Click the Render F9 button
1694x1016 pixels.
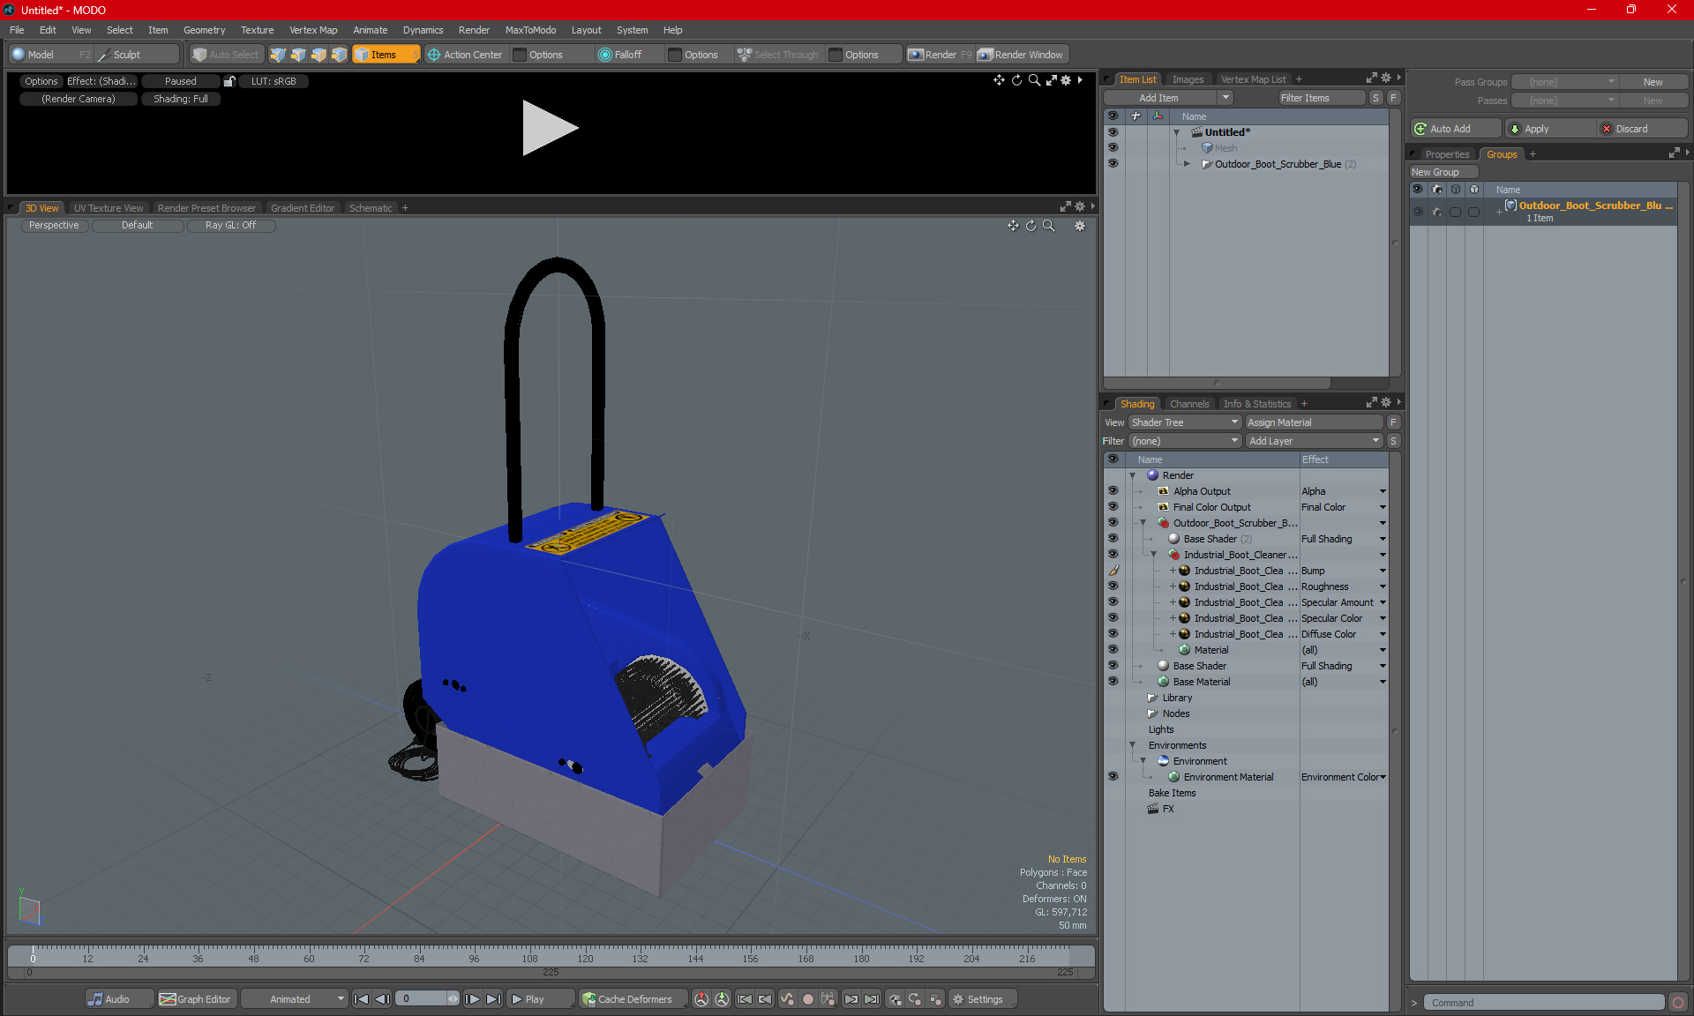coord(940,55)
